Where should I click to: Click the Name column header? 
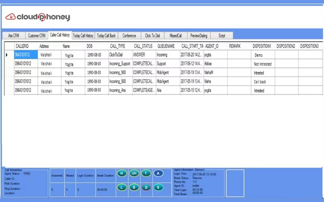pos(73,46)
